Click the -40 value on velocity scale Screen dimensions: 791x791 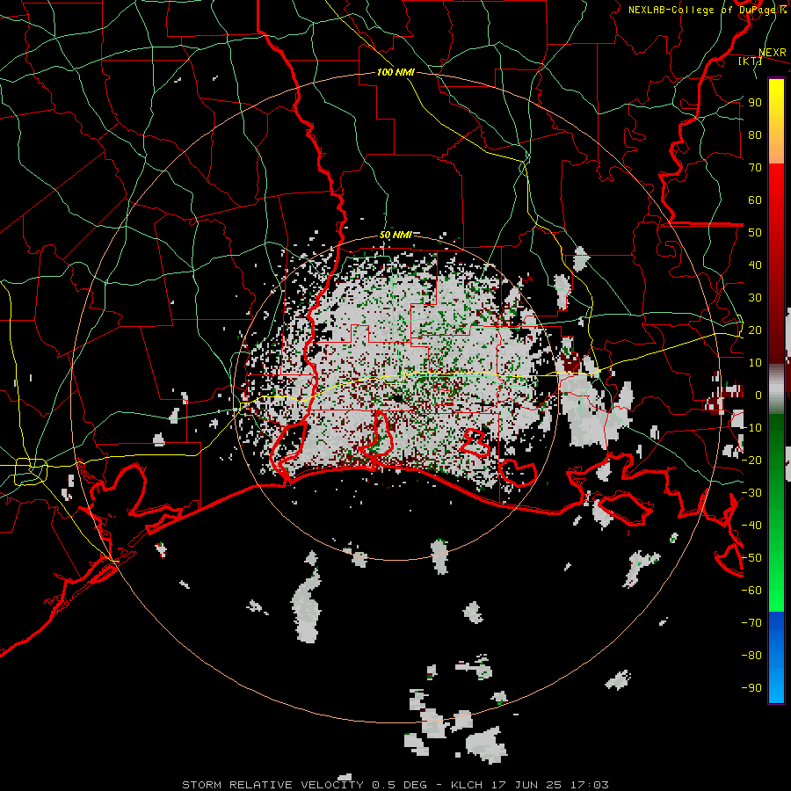coord(751,526)
